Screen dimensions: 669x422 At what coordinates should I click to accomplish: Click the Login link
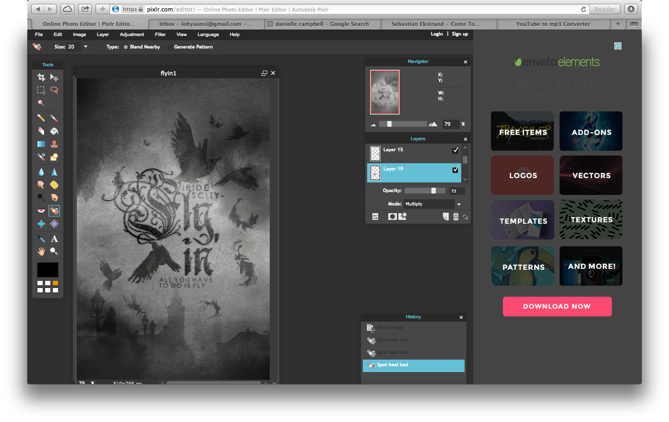(x=437, y=34)
